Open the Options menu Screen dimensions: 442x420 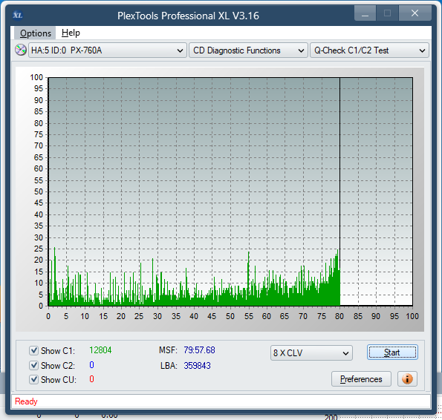(x=36, y=33)
